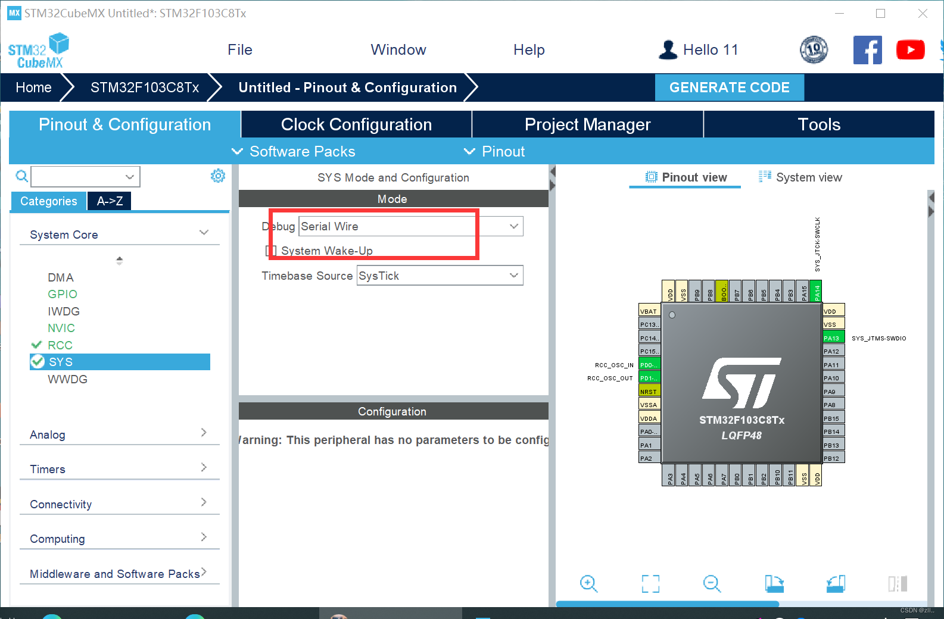
Task: Click the GENERATE CODE button
Action: [x=729, y=87]
